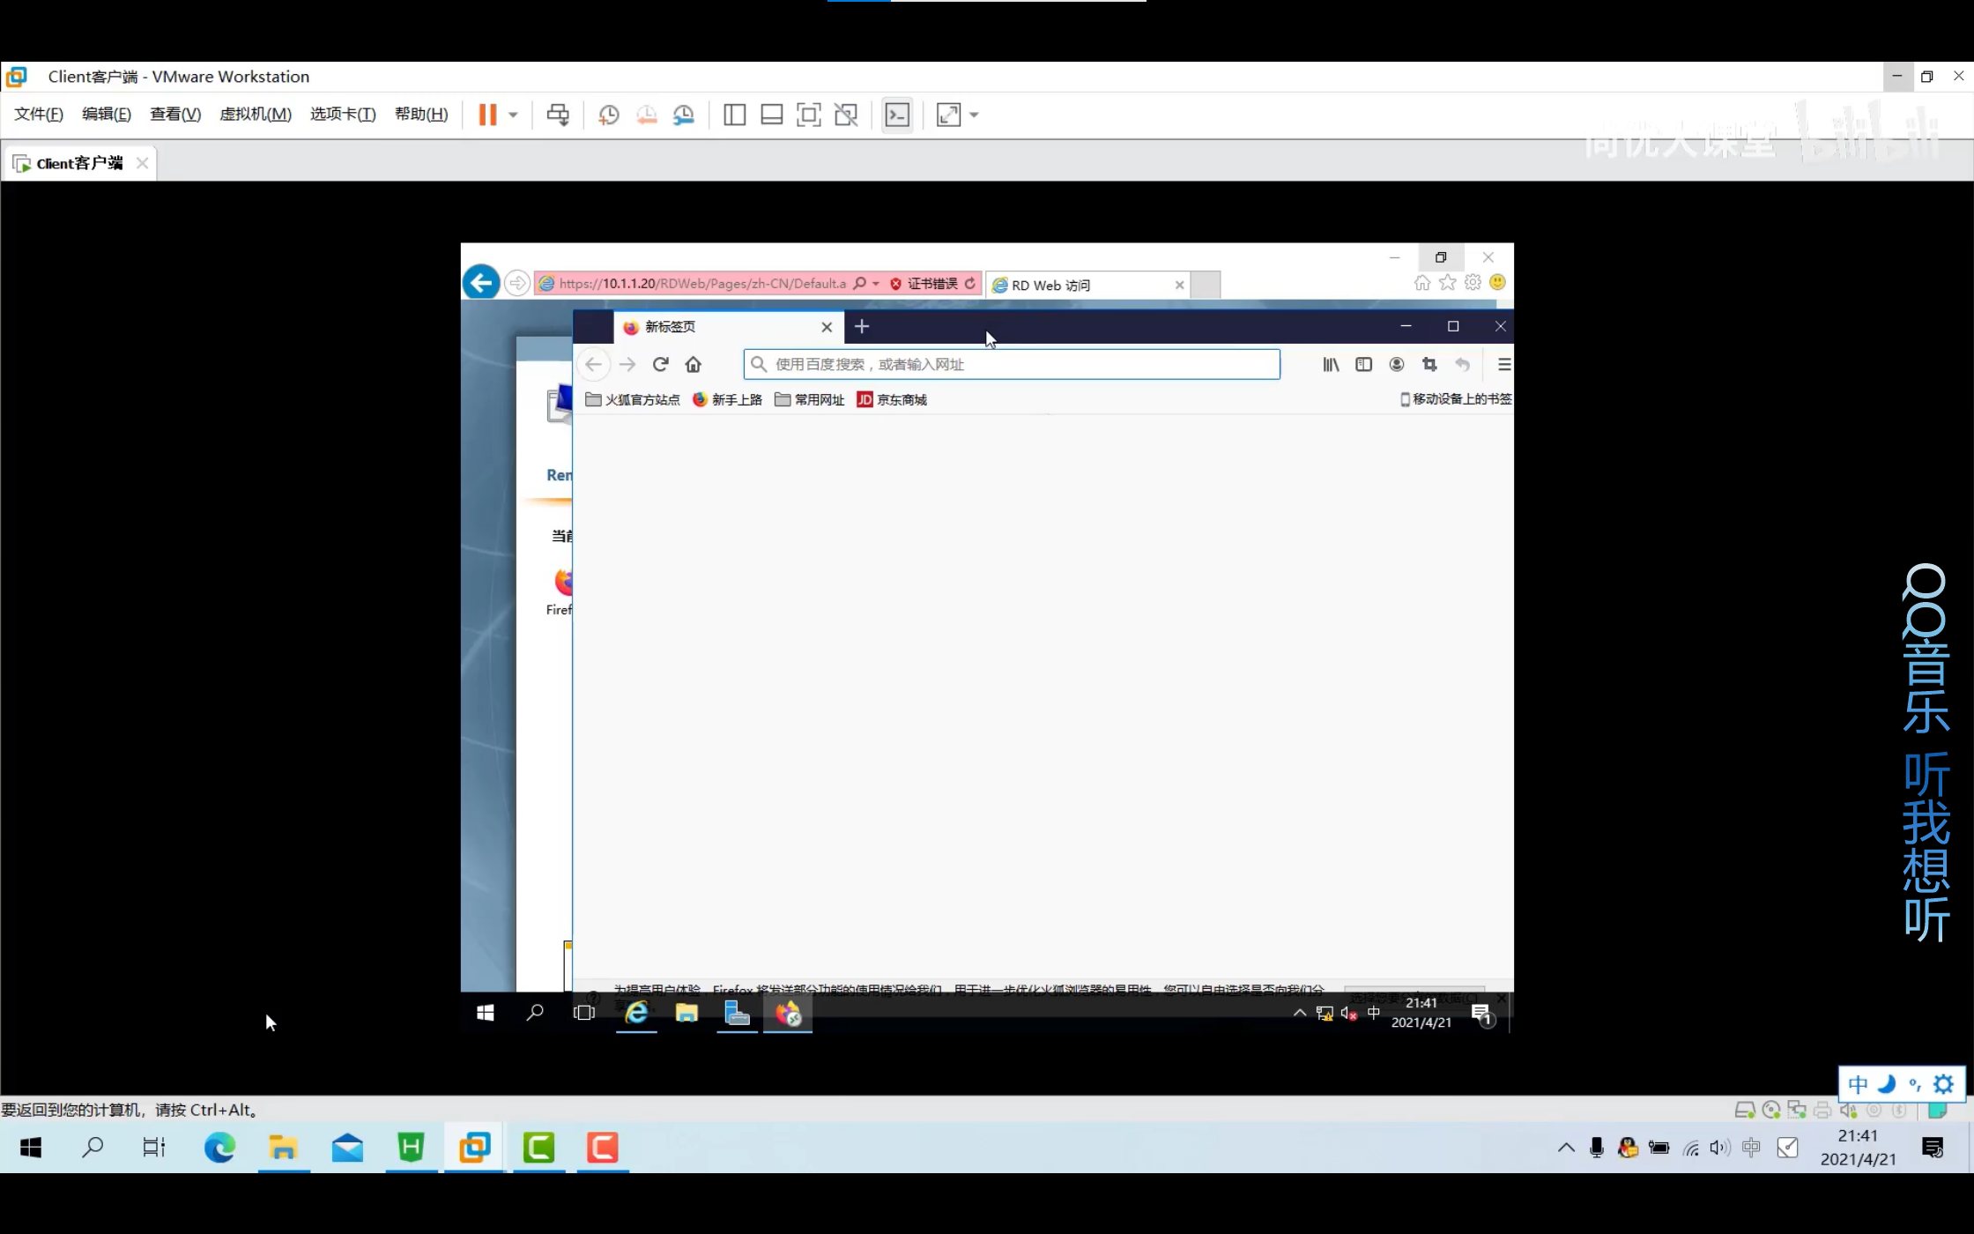This screenshot has height=1234, width=1974.
Task: Open the snapshot manager icon
Action: point(684,115)
